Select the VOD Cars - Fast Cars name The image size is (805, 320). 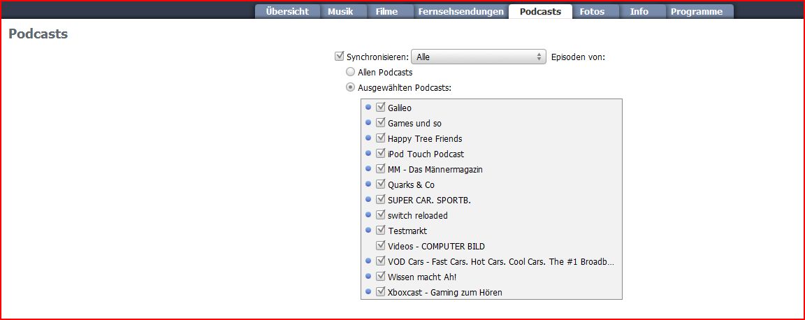(x=501, y=262)
